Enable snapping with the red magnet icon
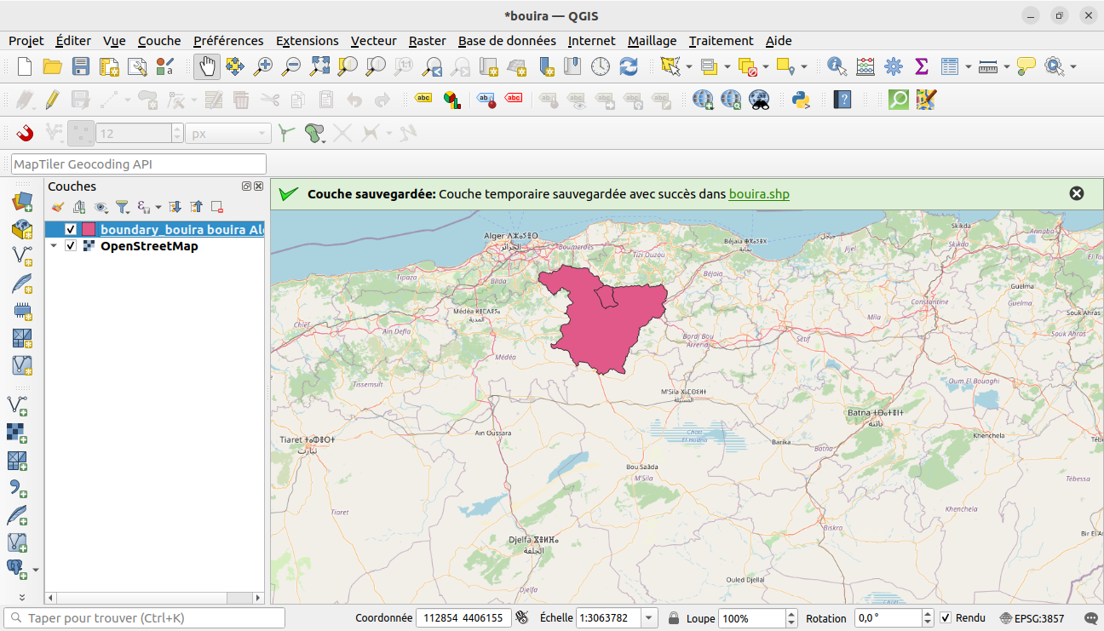 click(25, 133)
